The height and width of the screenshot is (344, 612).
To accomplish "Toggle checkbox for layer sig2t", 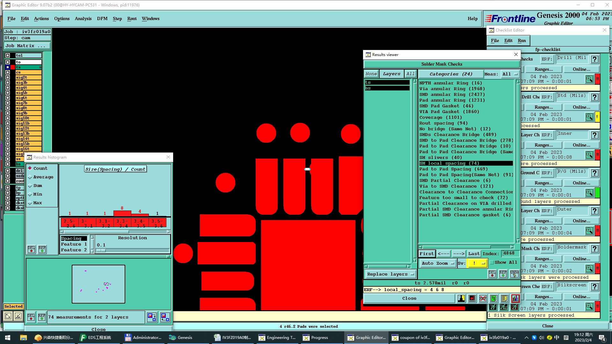I will point(8,77).
